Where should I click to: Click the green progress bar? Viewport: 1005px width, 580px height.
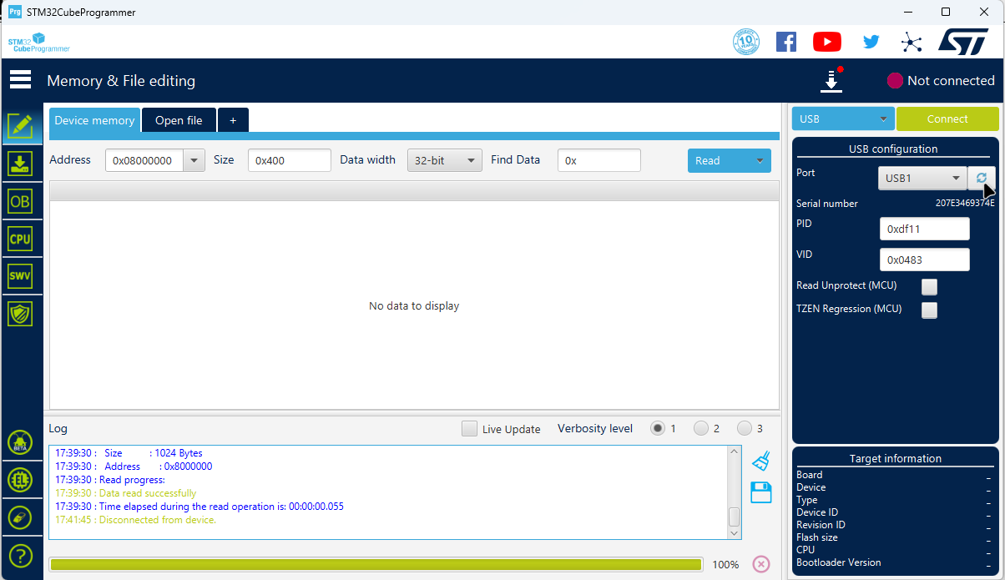pyautogui.click(x=376, y=564)
